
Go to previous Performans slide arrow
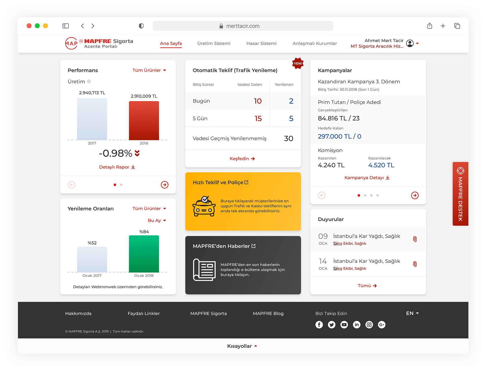(71, 185)
